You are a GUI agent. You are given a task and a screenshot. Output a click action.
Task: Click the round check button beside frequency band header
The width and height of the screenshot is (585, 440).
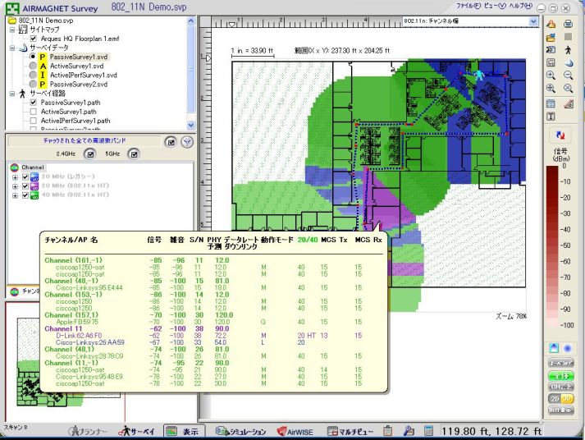pyautogui.click(x=171, y=142)
